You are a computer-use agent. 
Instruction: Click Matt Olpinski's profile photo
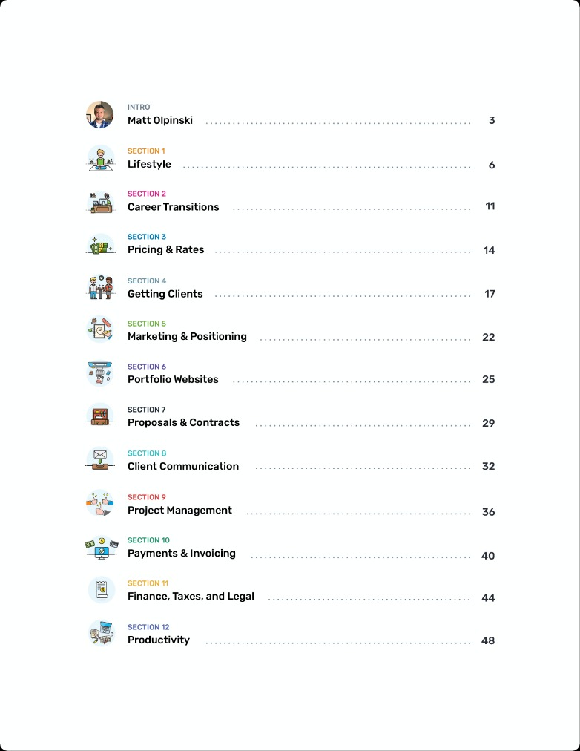coord(100,115)
